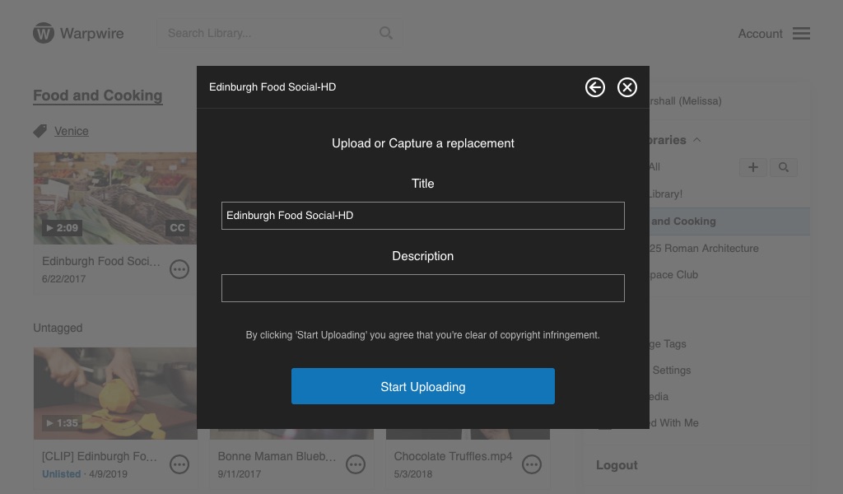Open the Food and Cooking heading link
843x494 pixels.
pyautogui.click(x=98, y=96)
